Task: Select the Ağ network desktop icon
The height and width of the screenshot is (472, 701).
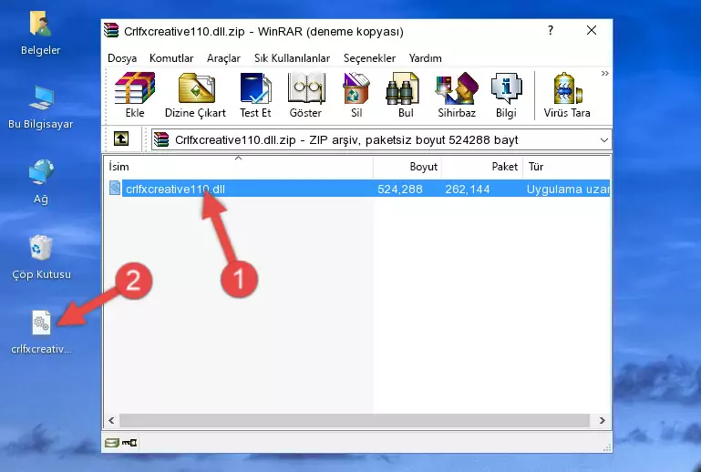Action: [41, 181]
